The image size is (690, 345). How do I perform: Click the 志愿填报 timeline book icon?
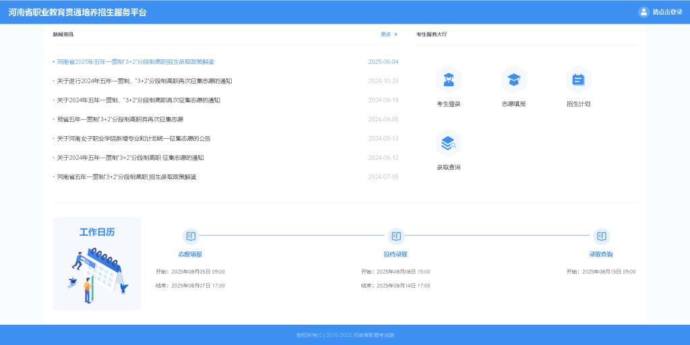[191, 237]
